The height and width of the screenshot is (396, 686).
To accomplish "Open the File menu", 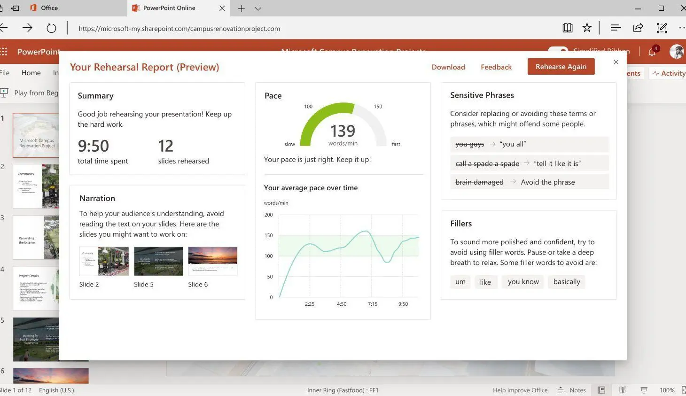I will [x=5, y=73].
